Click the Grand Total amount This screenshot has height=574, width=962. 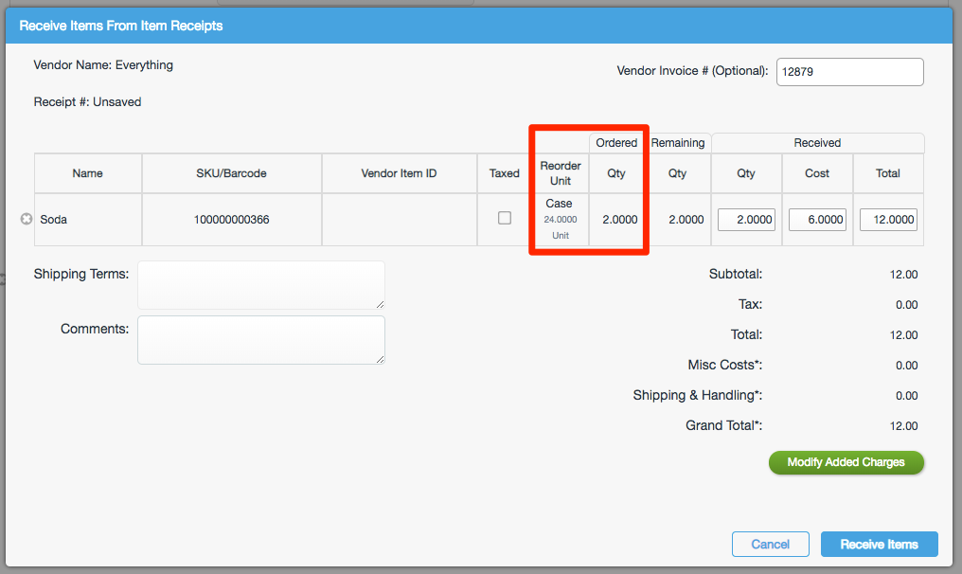pyautogui.click(x=905, y=425)
